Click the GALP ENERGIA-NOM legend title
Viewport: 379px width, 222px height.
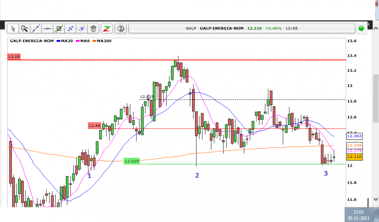tap(32, 41)
